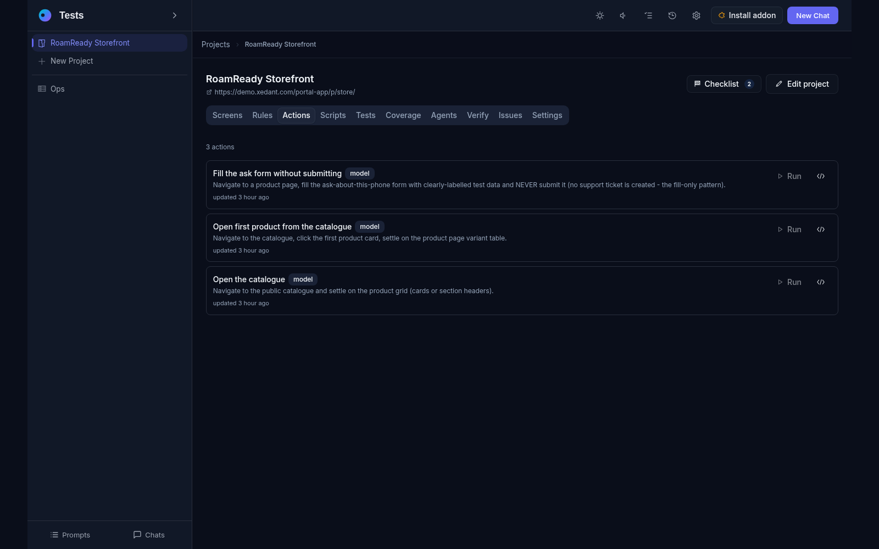The height and width of the screenshot is (549, 879).
Task: Open the task list icon in top bar
Action: coord(648,15)
